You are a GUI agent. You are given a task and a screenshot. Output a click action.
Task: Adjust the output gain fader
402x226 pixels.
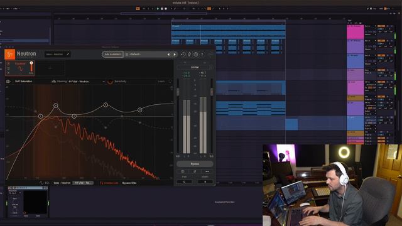212,92
